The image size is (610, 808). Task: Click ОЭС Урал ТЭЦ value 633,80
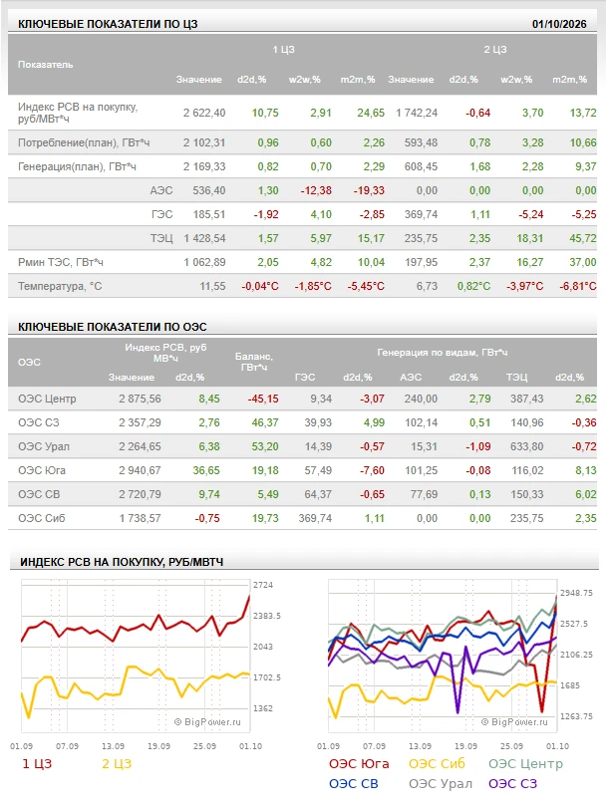[526, 446]
